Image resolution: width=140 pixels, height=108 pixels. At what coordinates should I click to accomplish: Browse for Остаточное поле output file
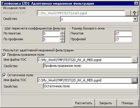coord(135,80)
